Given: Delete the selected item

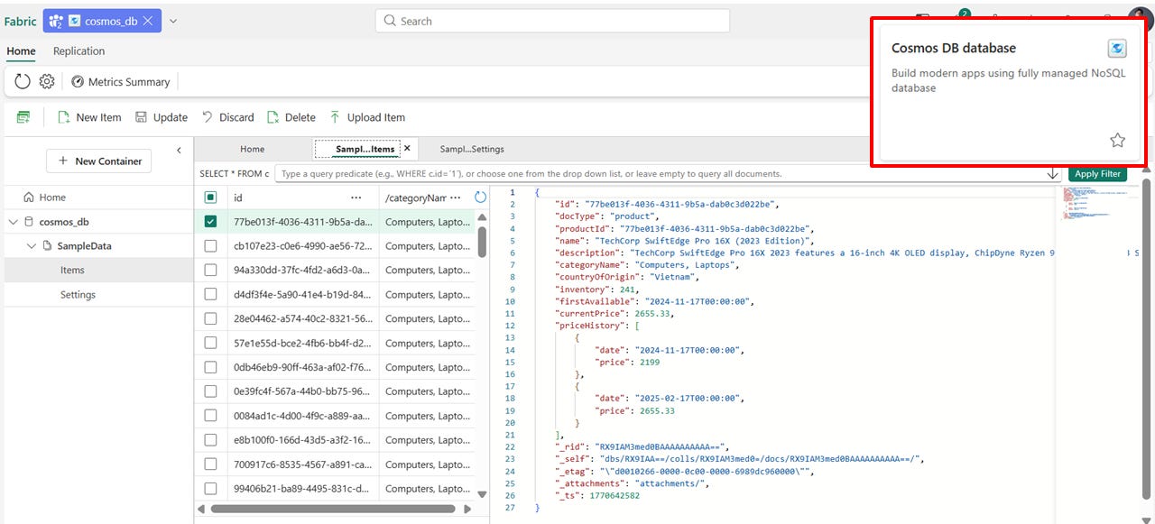Looking at the screenshot, I should pos(291,117).
